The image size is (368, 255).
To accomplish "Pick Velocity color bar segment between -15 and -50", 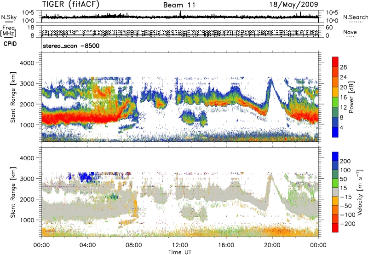I will [x=335, y=201].
